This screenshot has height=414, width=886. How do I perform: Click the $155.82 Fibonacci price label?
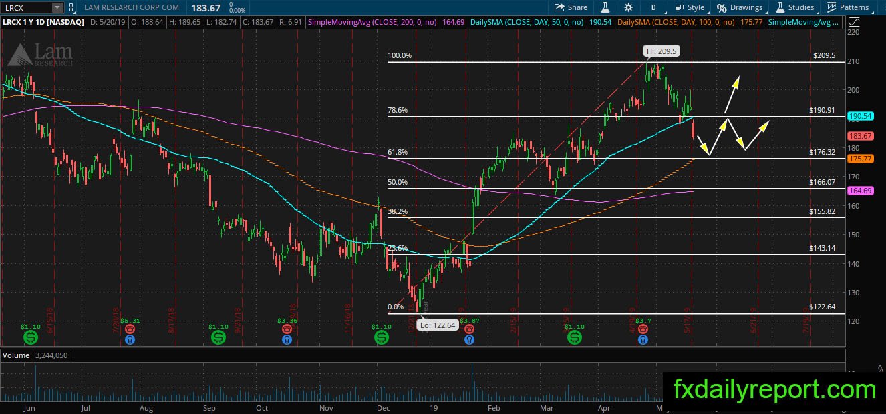(x=824, y=211)
